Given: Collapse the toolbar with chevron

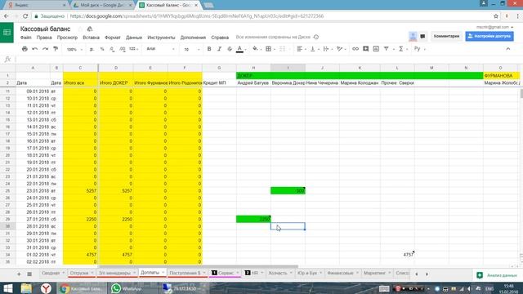Looking at the screenshot, I should (x=508, y=49).
